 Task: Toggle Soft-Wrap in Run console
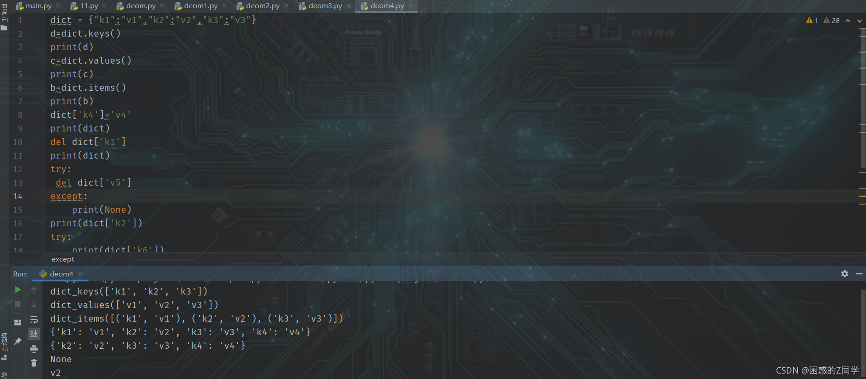coord(34,320)
